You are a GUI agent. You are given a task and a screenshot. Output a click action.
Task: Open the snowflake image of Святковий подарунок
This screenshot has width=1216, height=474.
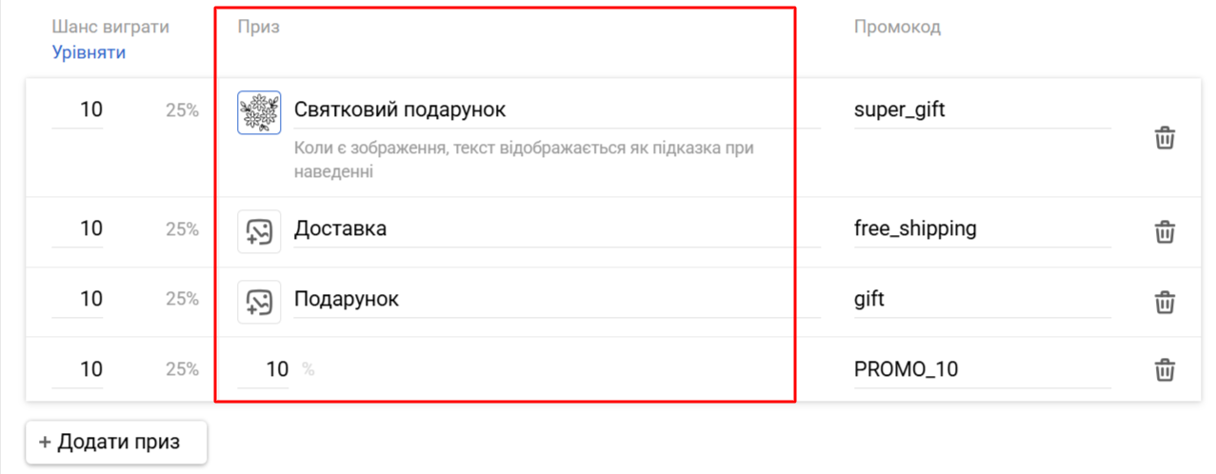click(x=259, y=113)
